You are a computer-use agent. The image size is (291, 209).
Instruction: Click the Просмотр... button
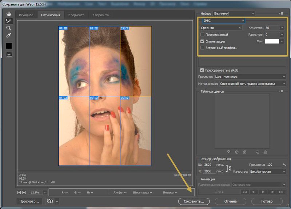(29, 201)
